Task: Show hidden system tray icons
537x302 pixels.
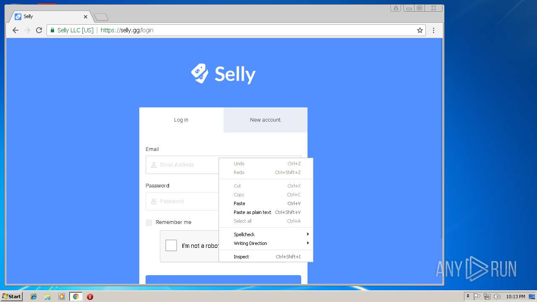Action: (468, 297)
